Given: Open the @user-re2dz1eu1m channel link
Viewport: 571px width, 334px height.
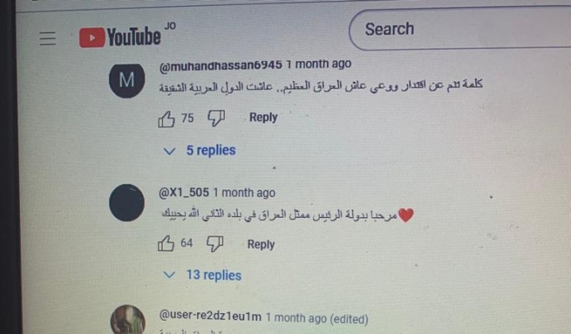Looking at the screenshot, I should click(x=210, y=316).
